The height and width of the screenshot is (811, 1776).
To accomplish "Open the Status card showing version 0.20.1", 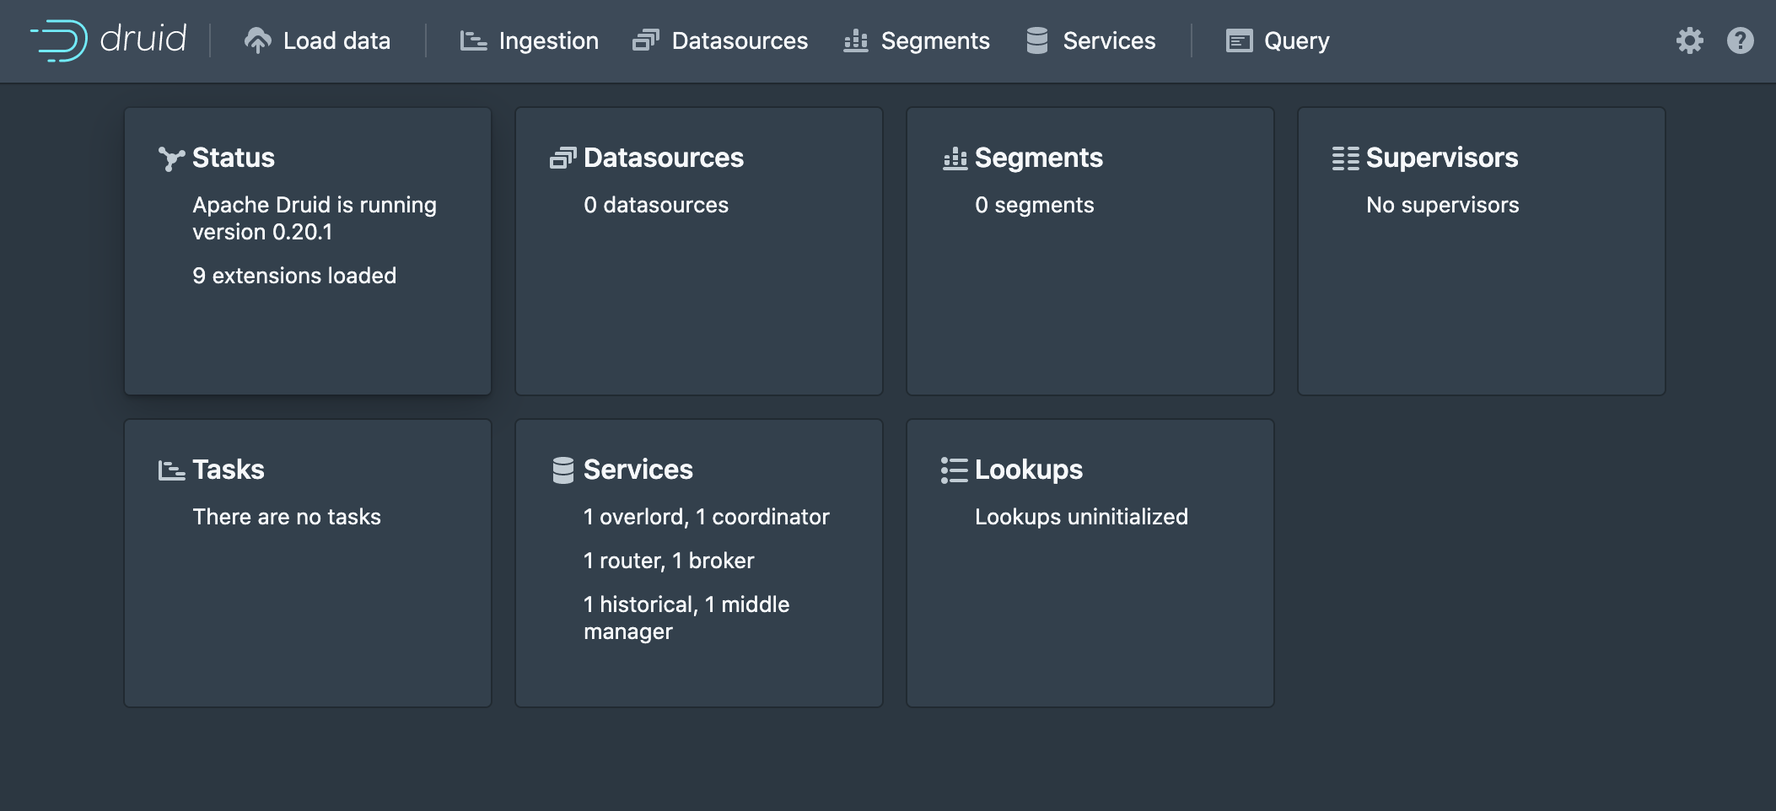I will coord(307,251).
